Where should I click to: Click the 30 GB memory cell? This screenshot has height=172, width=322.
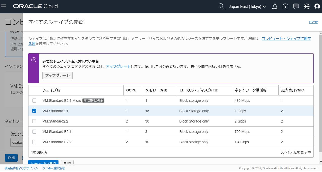(x=147, y=121)
